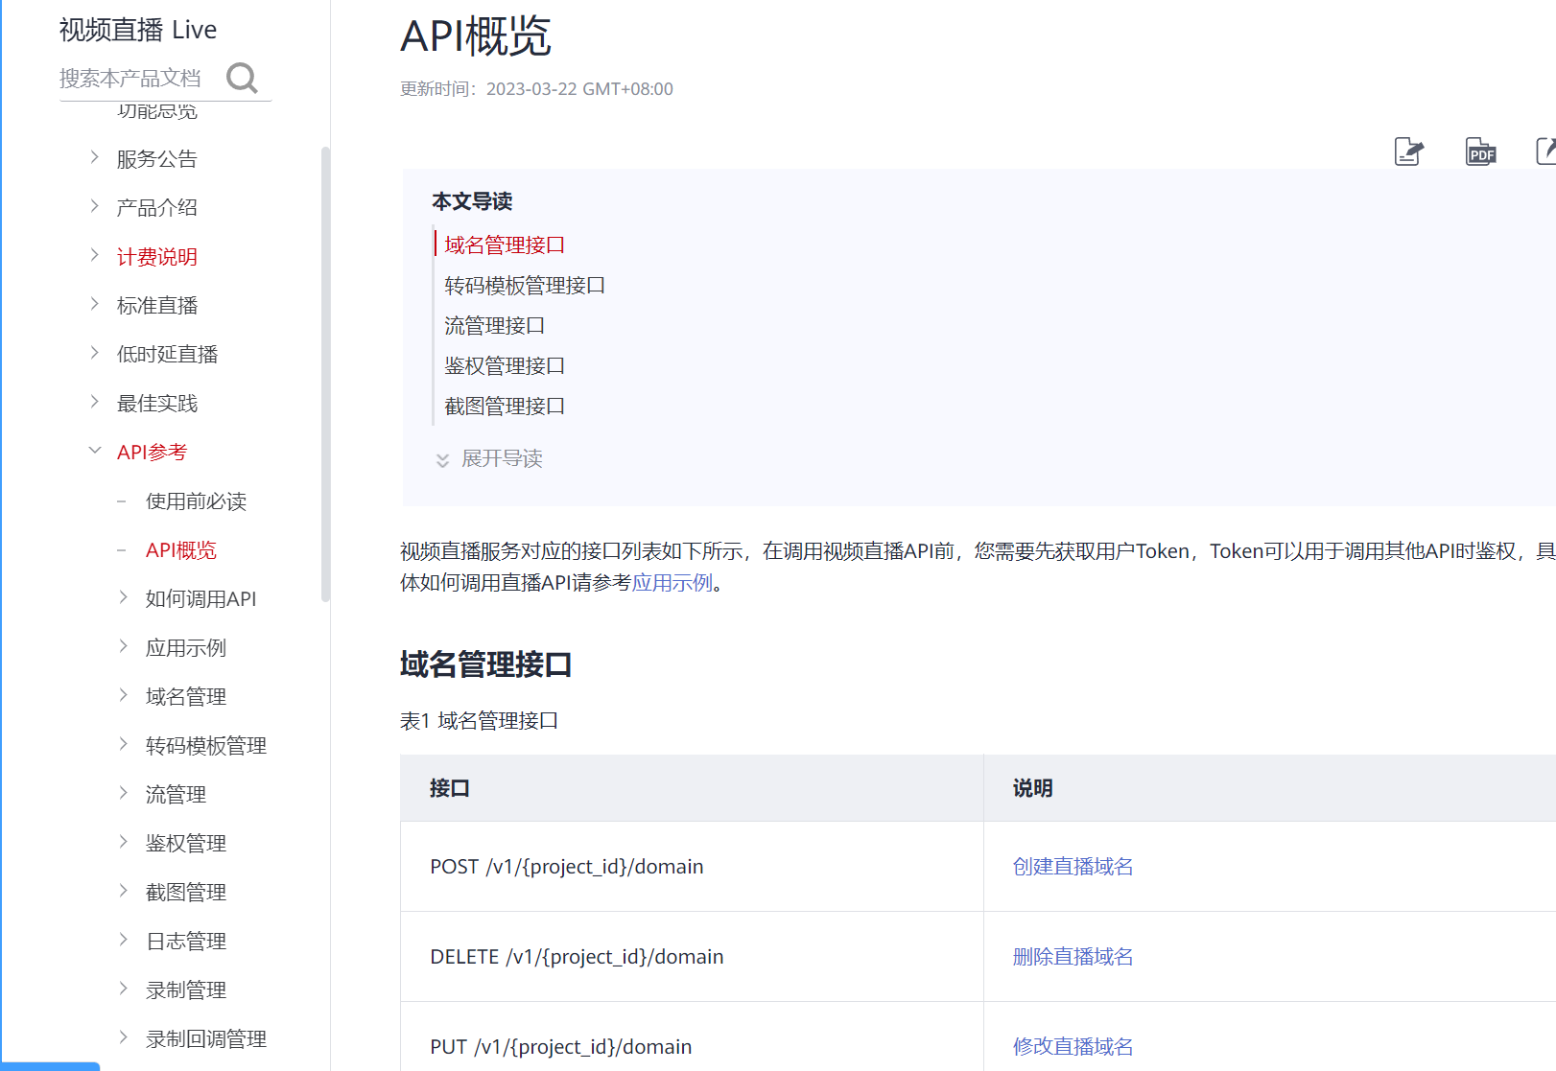1556x1071 pixels.
Task: Click the 视频直播 Live product title
Action: tap(138, 30)
